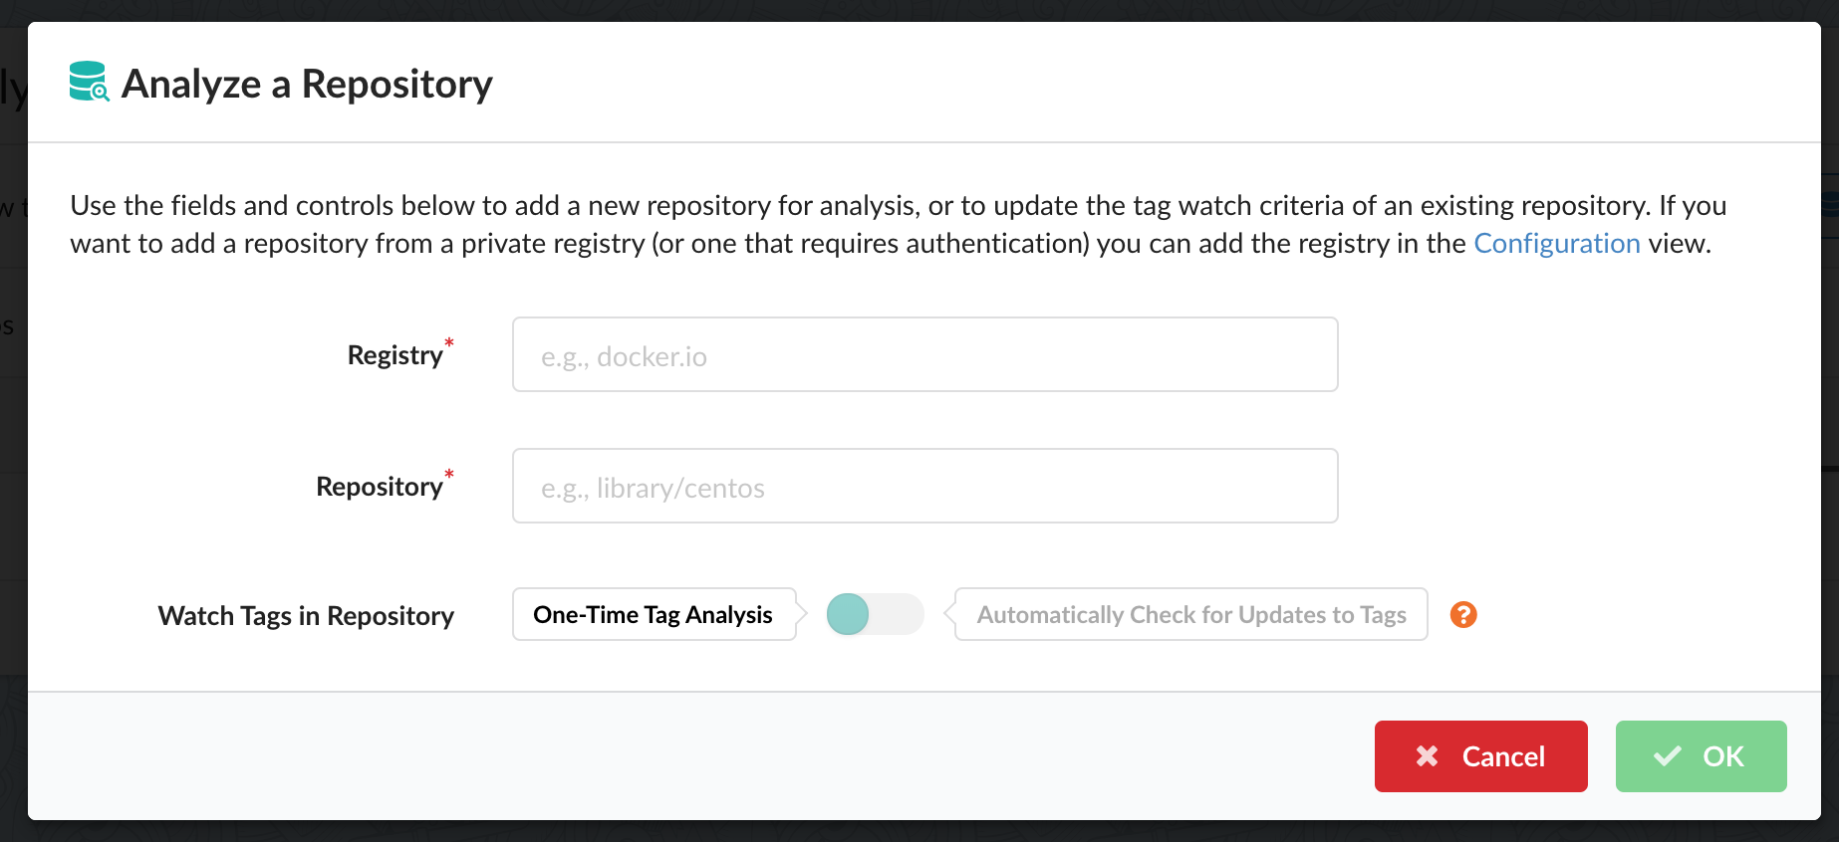This screenshot has width=1839, height=842.
Task: Click the red asterisk next to Registry
Action: (449, 342)
